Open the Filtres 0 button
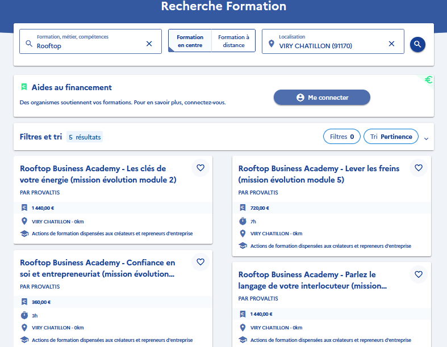 pos(342,137)
